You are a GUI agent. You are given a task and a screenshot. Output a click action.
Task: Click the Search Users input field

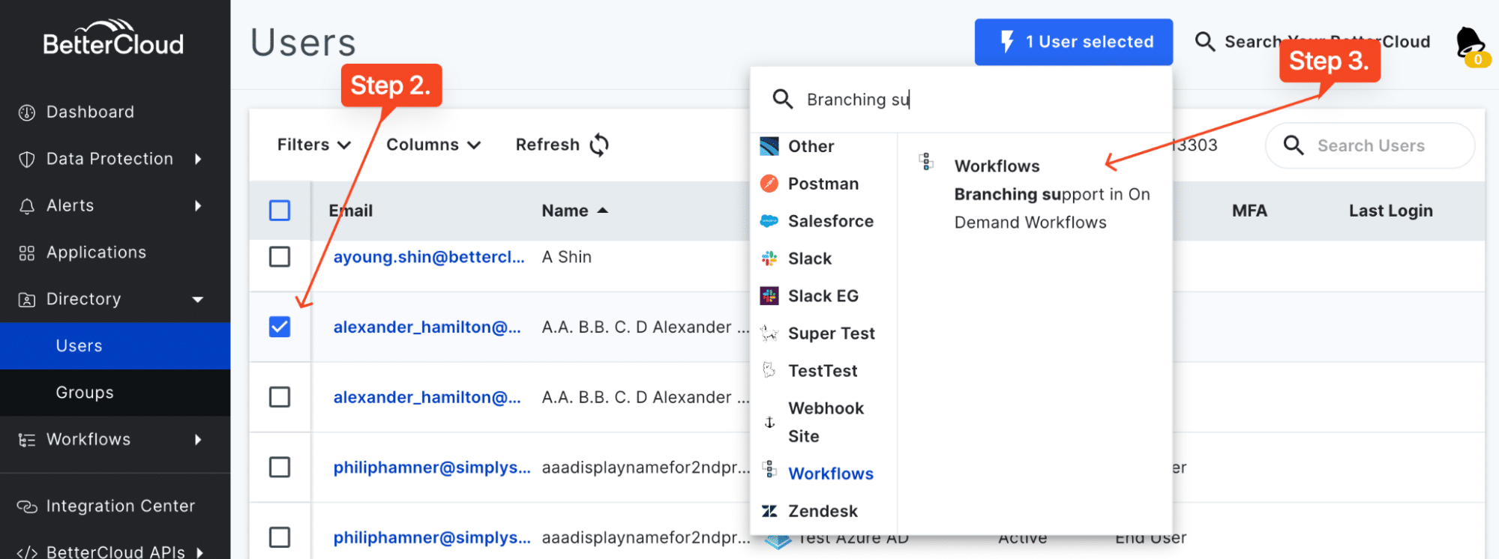click(x=1370, y=145)
